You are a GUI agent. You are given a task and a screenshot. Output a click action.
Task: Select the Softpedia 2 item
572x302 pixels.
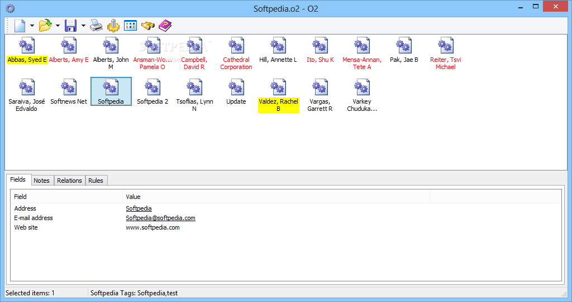152,93
